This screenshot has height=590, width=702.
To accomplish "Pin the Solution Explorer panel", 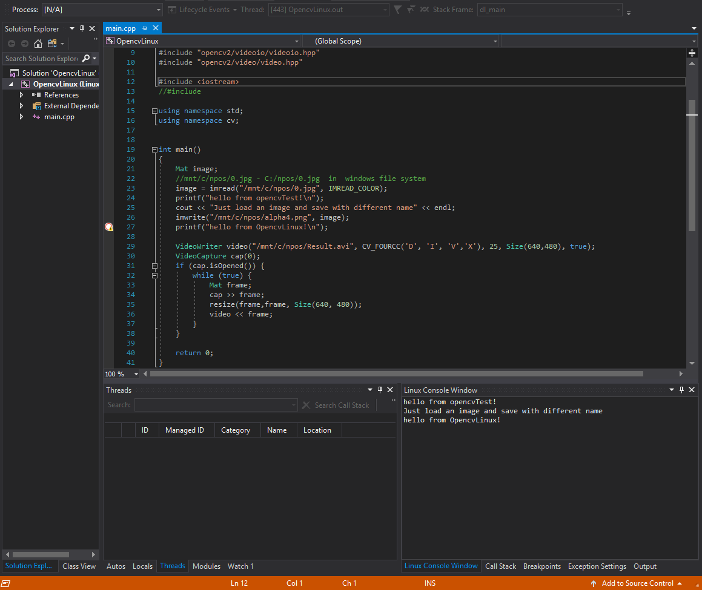I will click(82, 28).
